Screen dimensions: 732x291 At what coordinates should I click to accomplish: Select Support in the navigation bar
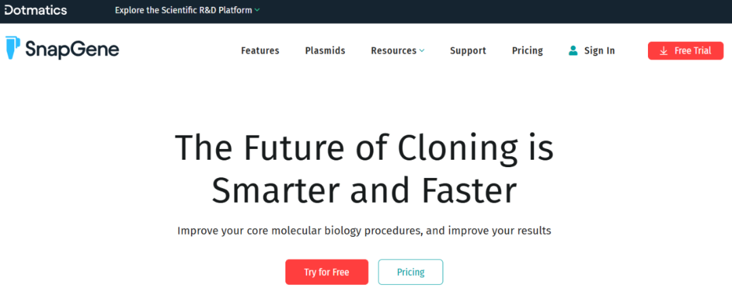(468, 51)
